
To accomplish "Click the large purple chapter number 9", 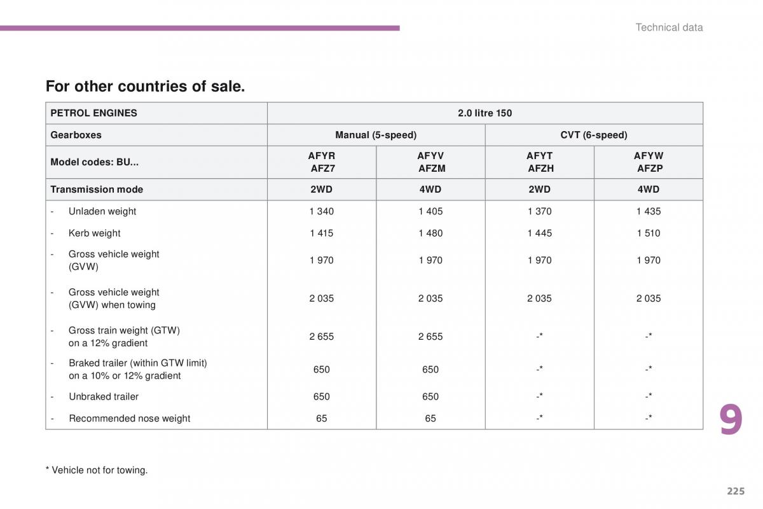I will [731, 421].
